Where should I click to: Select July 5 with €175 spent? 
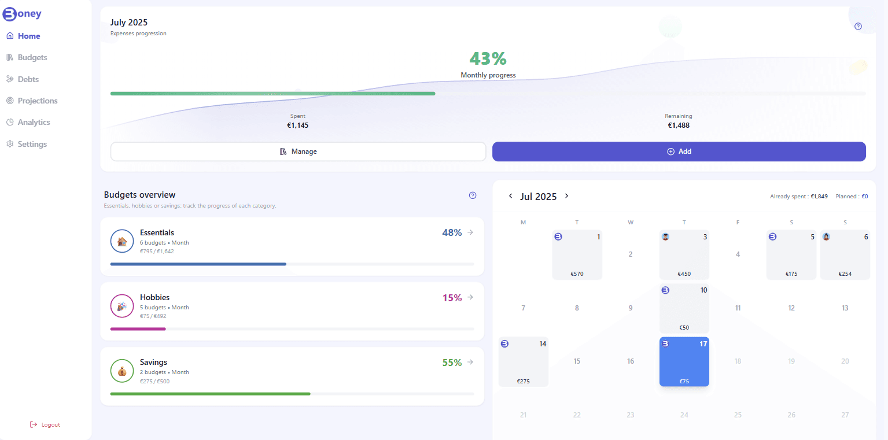(791, 254)
